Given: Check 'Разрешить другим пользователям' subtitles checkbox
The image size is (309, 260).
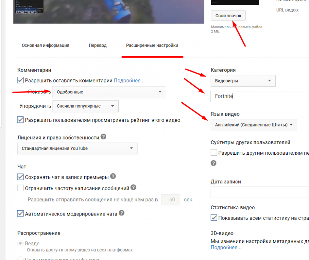Looking at the screenshot, I should (214, 153).
